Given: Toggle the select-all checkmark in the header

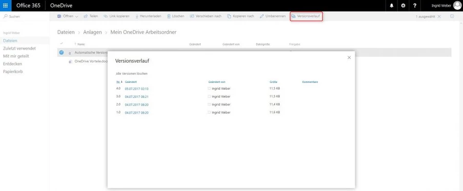Looking at the screenshot, I should point(61,44).
